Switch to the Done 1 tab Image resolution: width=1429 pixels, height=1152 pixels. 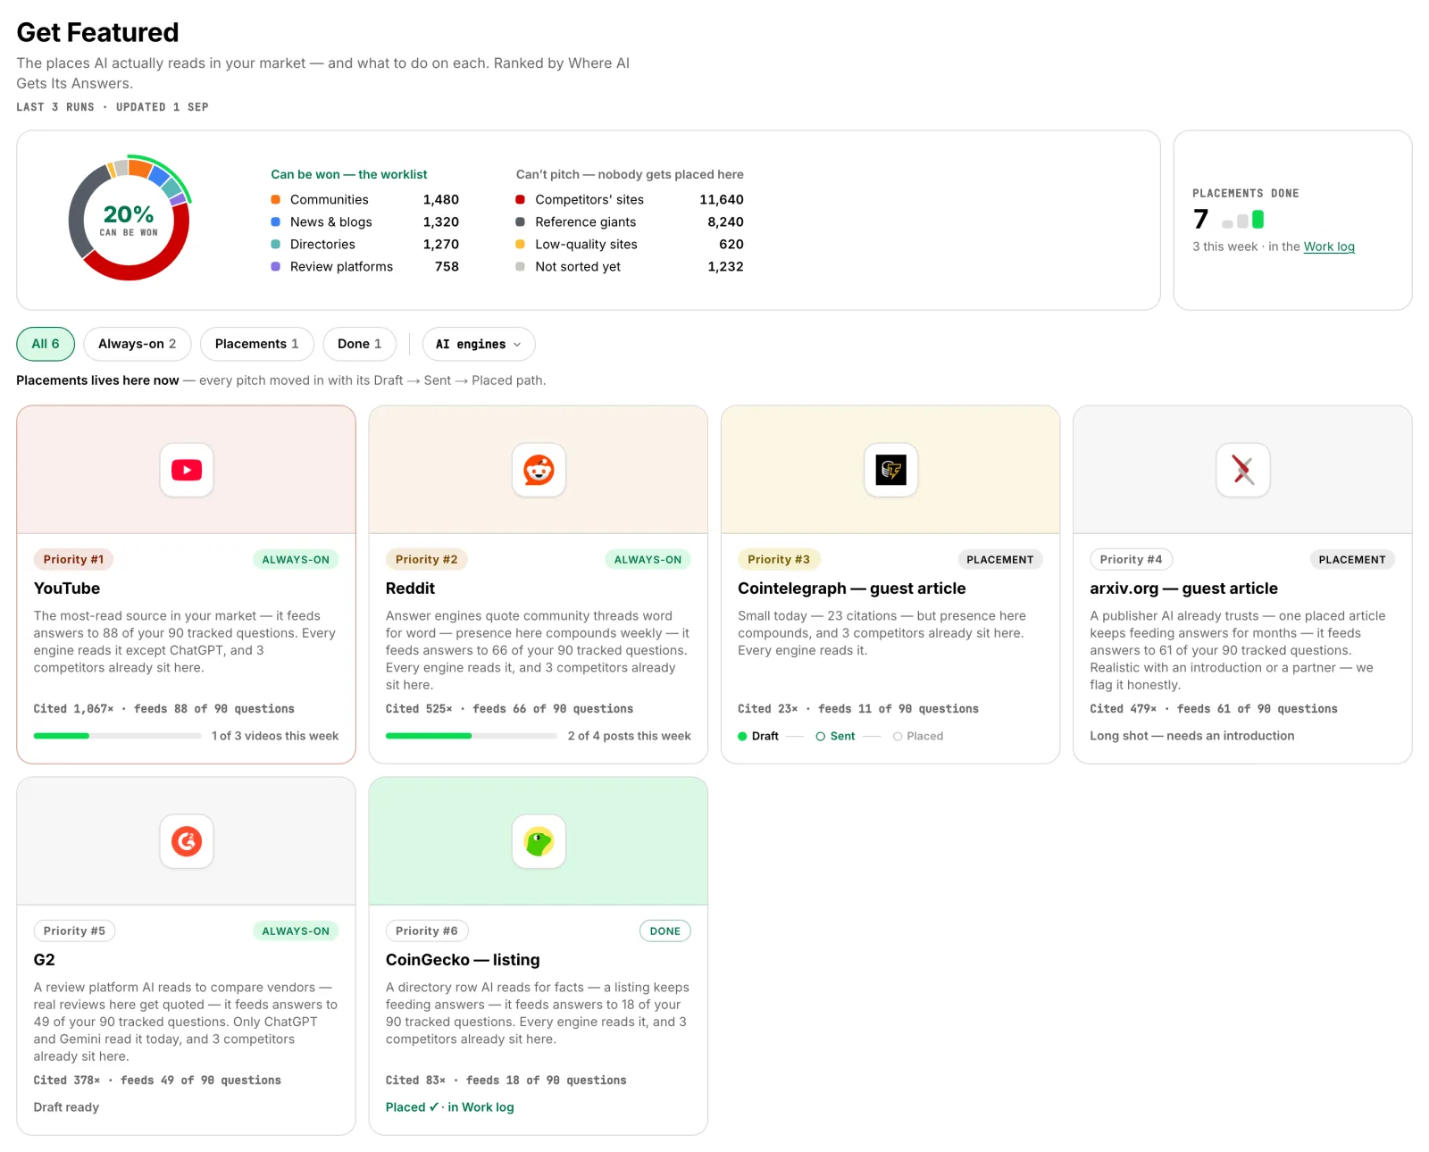pyautogui.click(x=359, y=344)
